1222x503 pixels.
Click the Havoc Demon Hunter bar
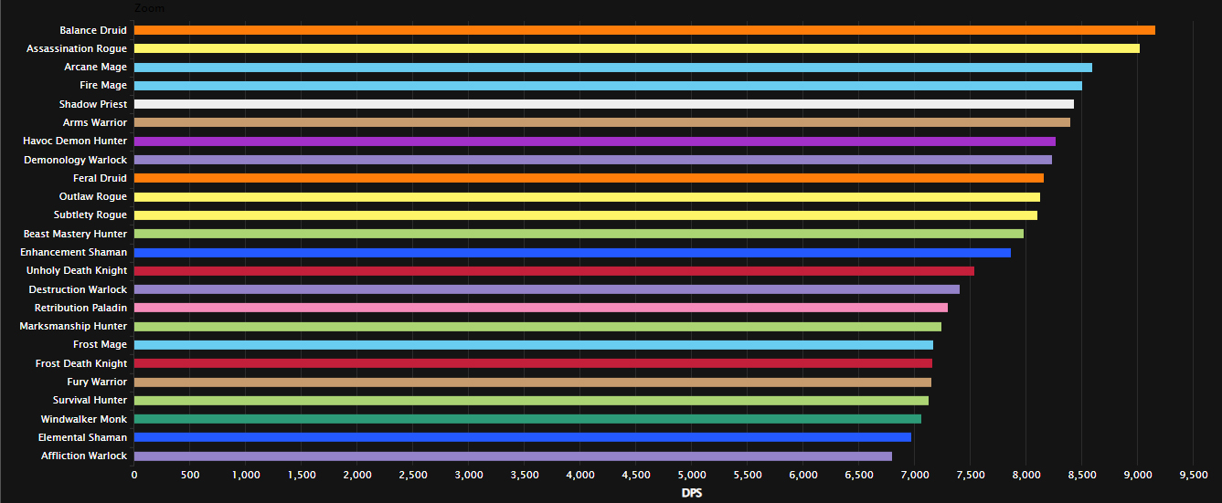(x=595, y=141)
